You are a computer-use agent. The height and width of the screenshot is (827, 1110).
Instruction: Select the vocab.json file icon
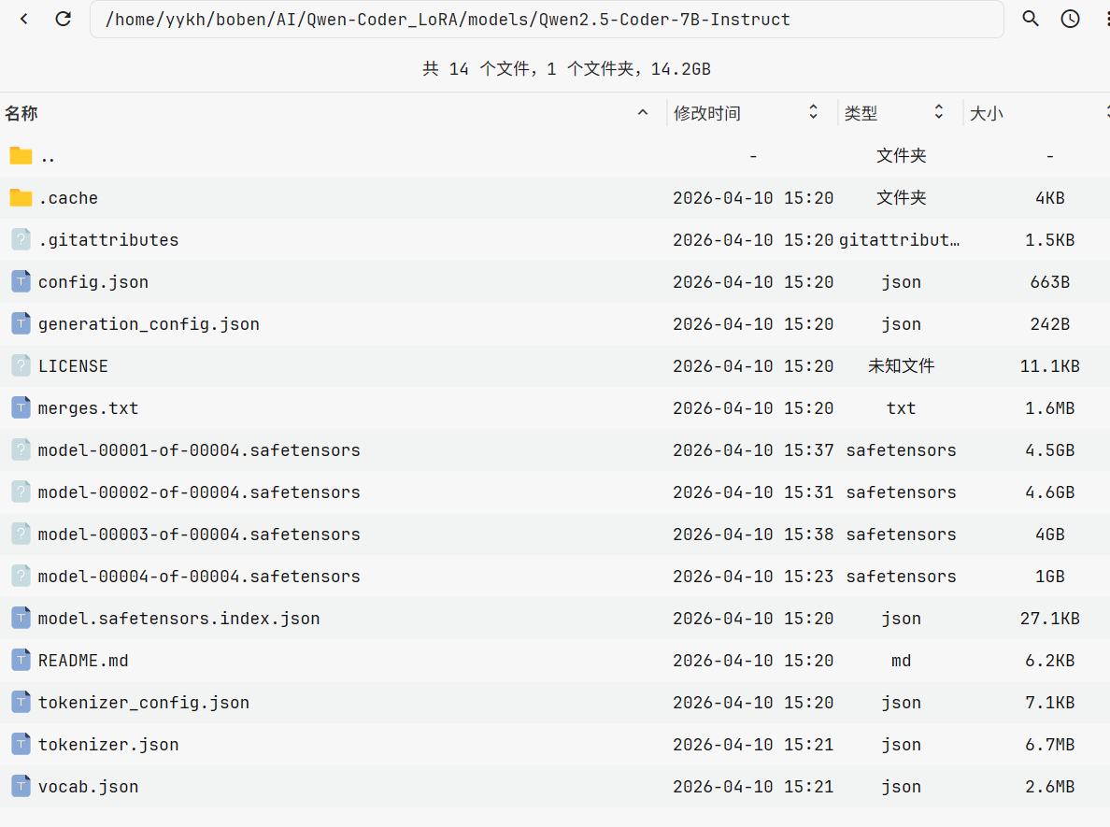[x=21, y=786]
